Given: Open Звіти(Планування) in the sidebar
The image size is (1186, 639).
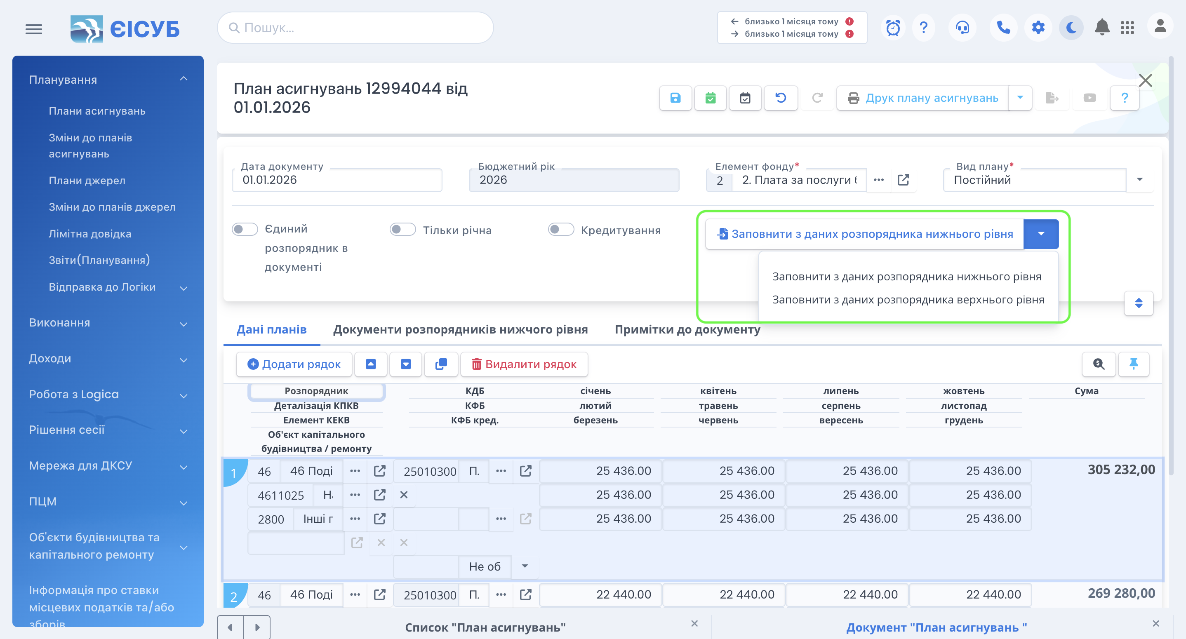Looking at the screenshot, I should (99, 260).
